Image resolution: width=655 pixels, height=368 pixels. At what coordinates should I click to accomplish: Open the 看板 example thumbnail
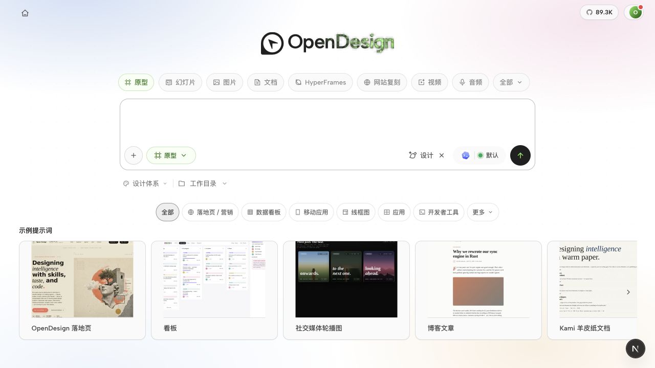(x=214, y=279)
